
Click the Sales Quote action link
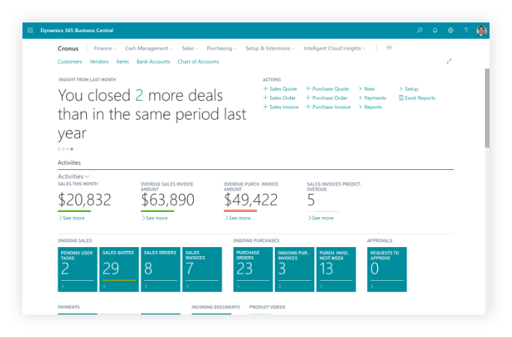(x=282, y=88)
